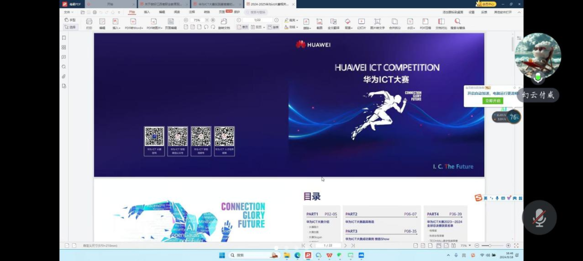Click the Member Center (会员中心) button
The width and height of the screenshot is (583, 261).
tap(486, 4)
